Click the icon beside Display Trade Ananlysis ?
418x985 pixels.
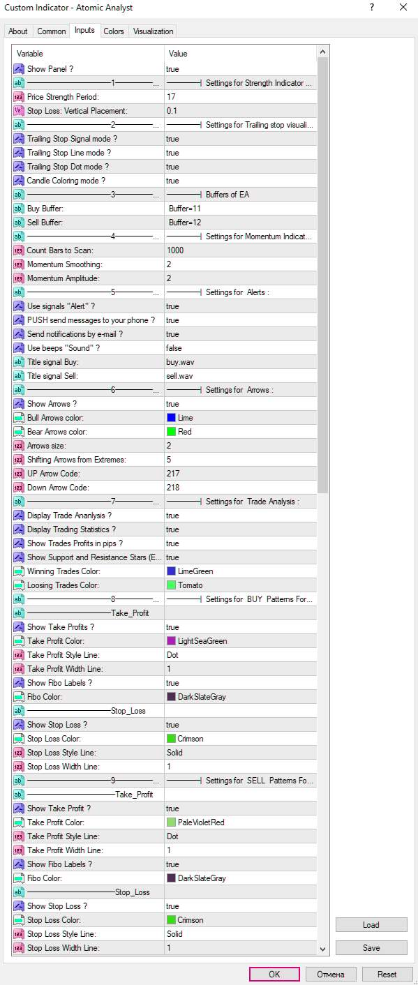pos(19,516)
